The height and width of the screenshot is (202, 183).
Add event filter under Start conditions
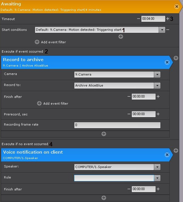pos(37,42)
